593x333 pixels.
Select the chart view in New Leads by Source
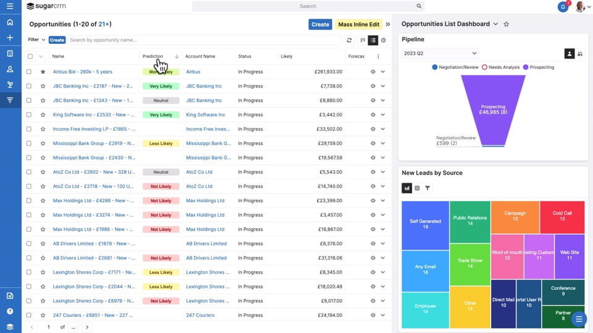coord(406,188)
